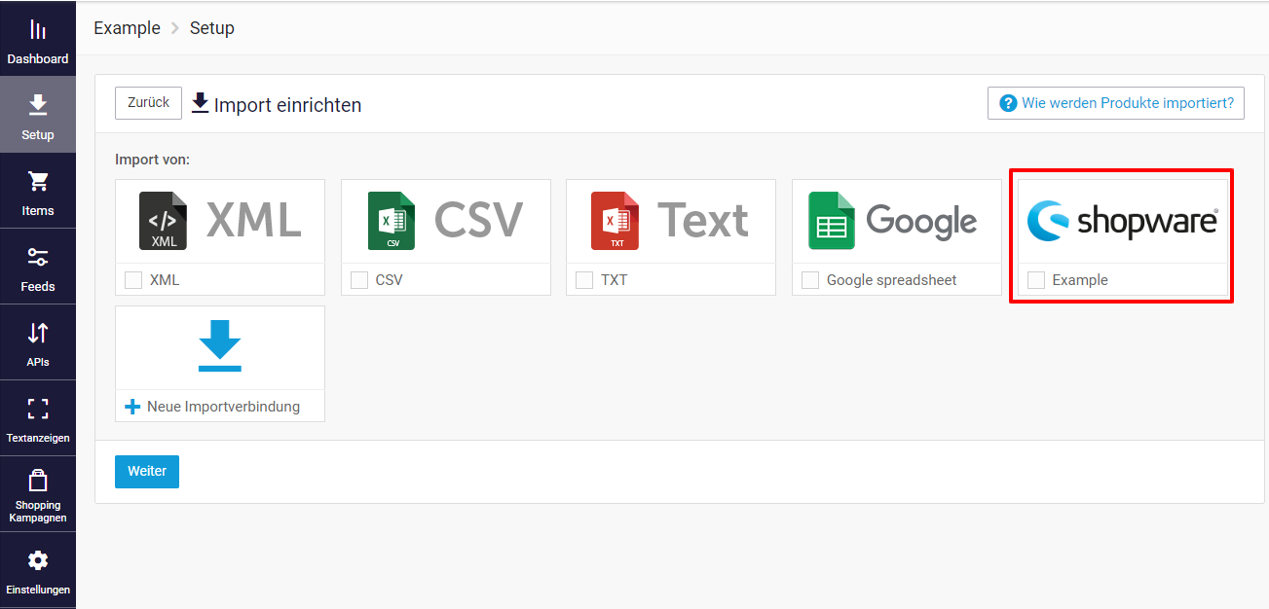Open APIs arrows icon in sidebar
Viewport: 1269px width, 609px height.
38,333
